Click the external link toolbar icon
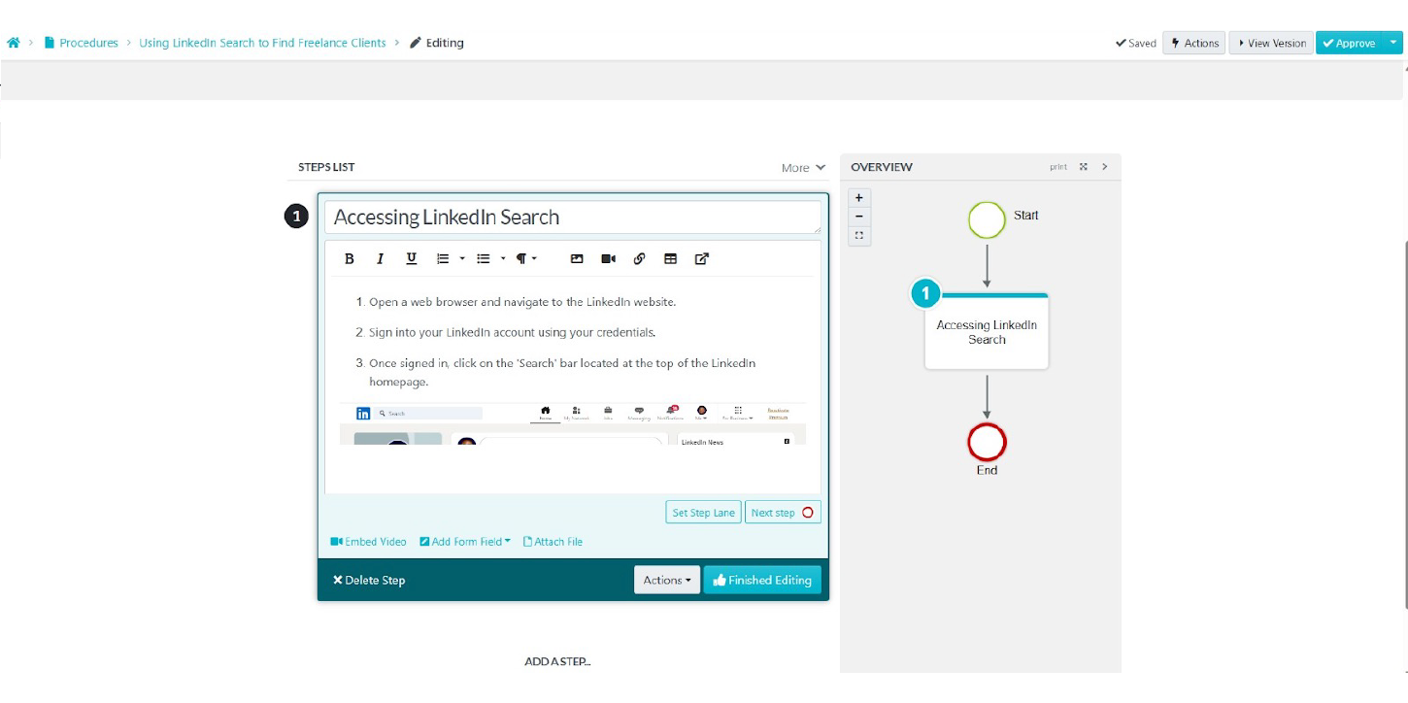This screenshot has height=703, width=1408. point(701,259)
